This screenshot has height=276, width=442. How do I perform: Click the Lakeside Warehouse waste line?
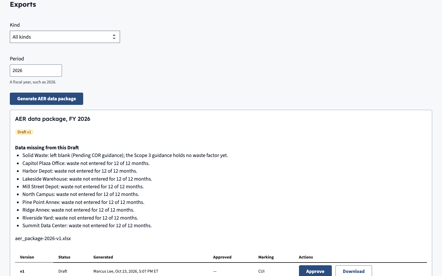(x=87, y=179)
